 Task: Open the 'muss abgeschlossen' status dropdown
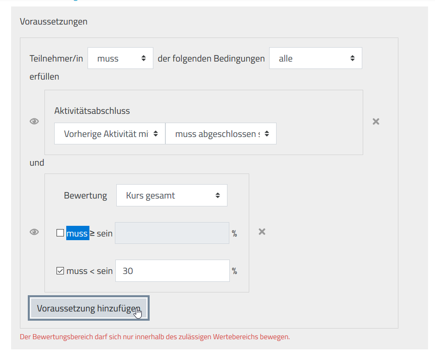[x=221, y=134]
